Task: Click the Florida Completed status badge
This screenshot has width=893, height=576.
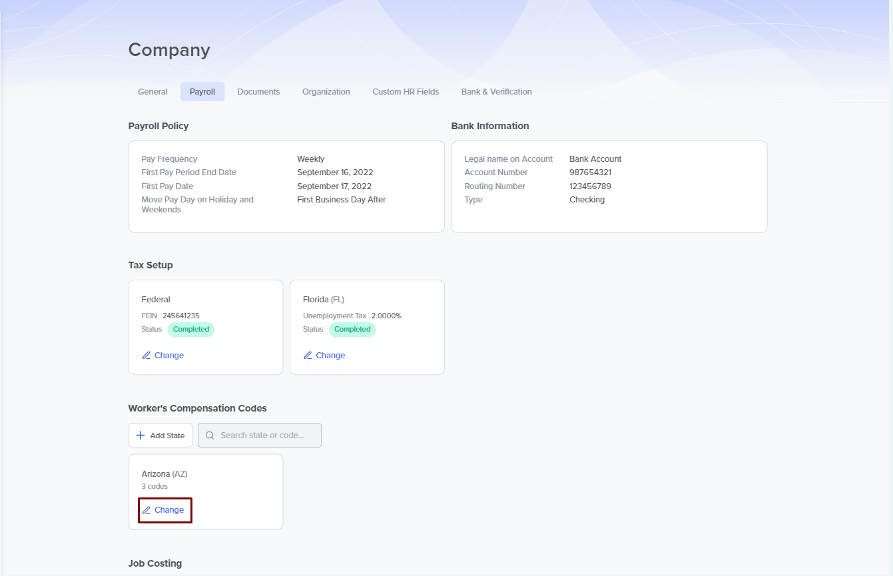Action: coord(352,330)
